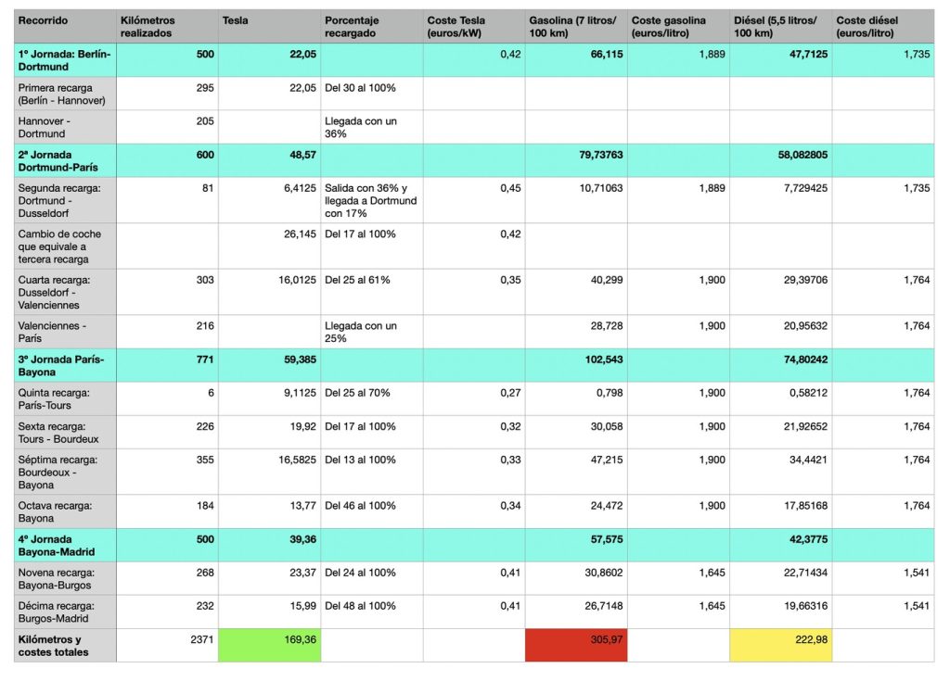Image resolution: width=950 pixels, height=681 pixels.
Task: Select the Diésel (5,5 litros/100 km) header
Action: pos(780,26)
